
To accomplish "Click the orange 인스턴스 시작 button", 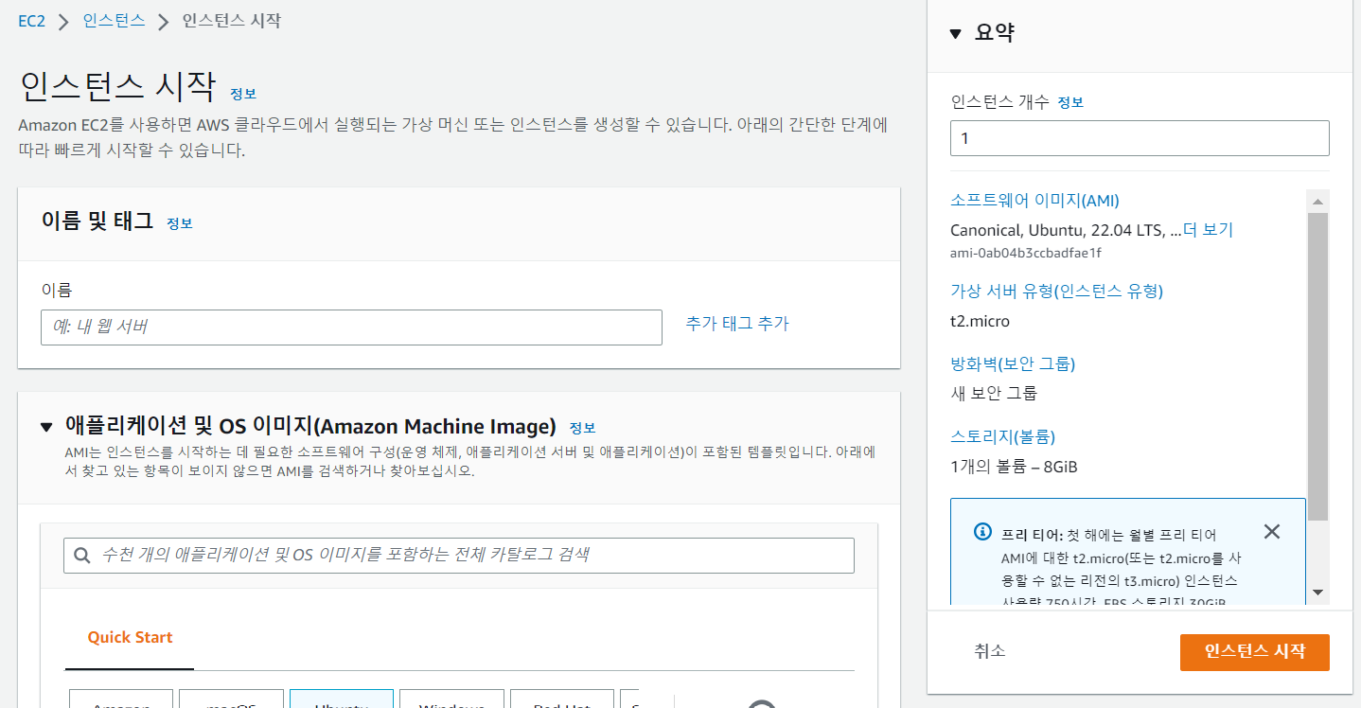I will tap(1254, 651).
